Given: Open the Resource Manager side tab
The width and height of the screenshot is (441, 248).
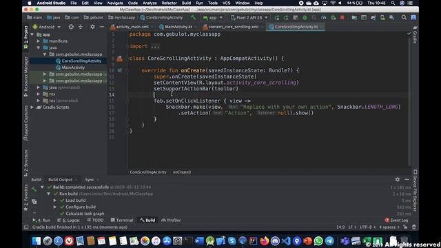Looking at the screenshot, I should point(26,76).
